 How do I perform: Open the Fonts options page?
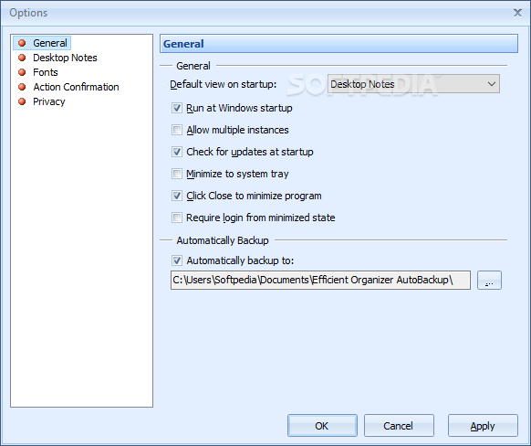[46, 72]
